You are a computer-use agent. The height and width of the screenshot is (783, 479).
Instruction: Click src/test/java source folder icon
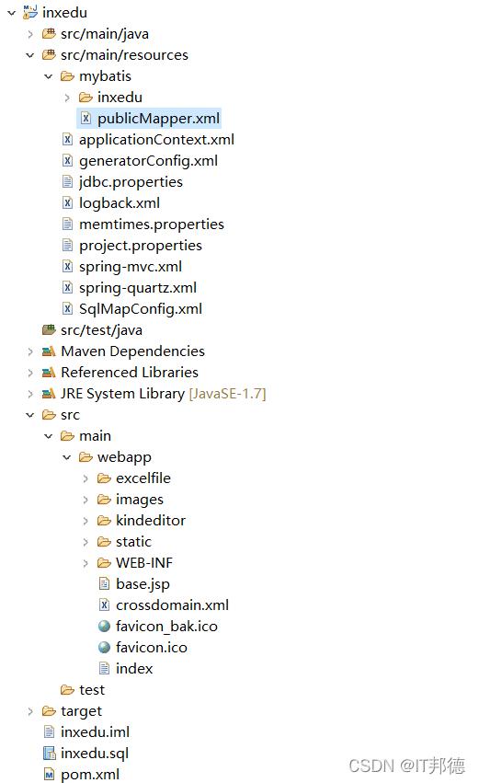[x=49, y=329]
